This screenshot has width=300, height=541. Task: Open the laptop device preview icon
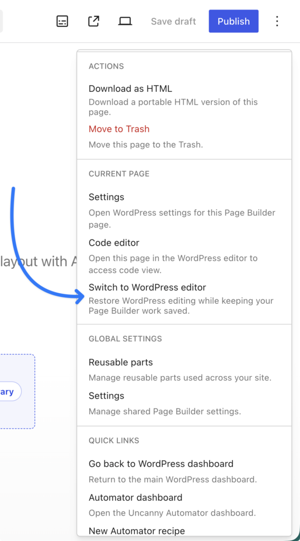(125, 21)
